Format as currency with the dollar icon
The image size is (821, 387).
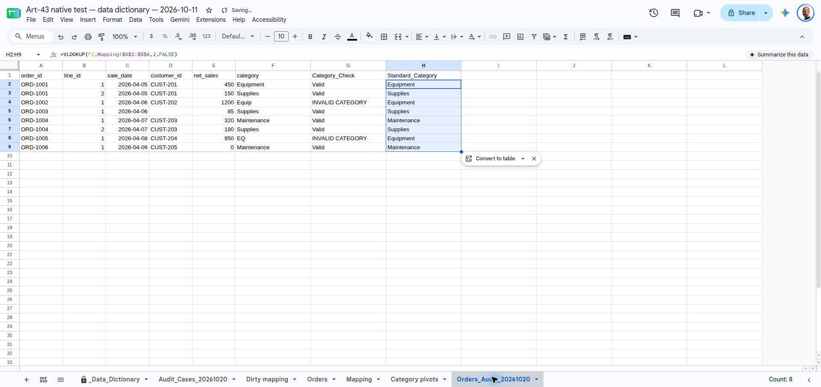tap(151, 37)
